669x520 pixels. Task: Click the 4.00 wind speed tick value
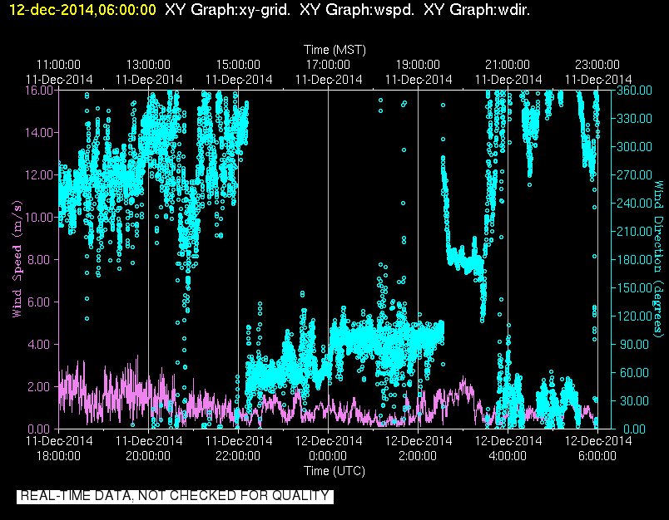39,344
